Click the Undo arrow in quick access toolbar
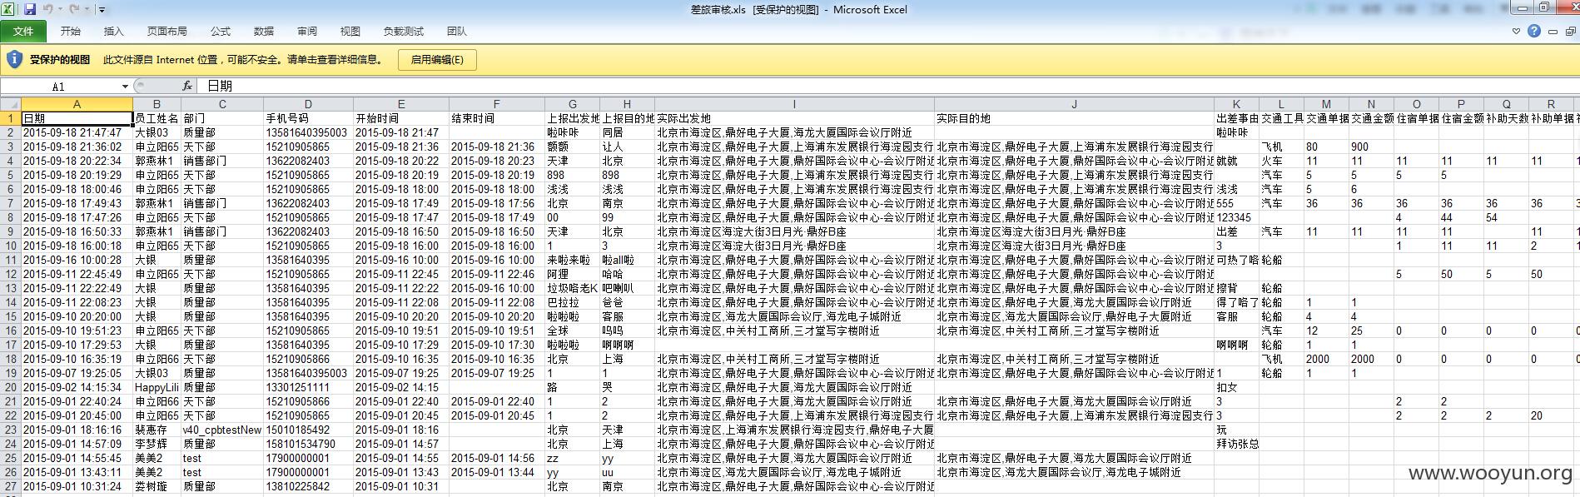 47,9
